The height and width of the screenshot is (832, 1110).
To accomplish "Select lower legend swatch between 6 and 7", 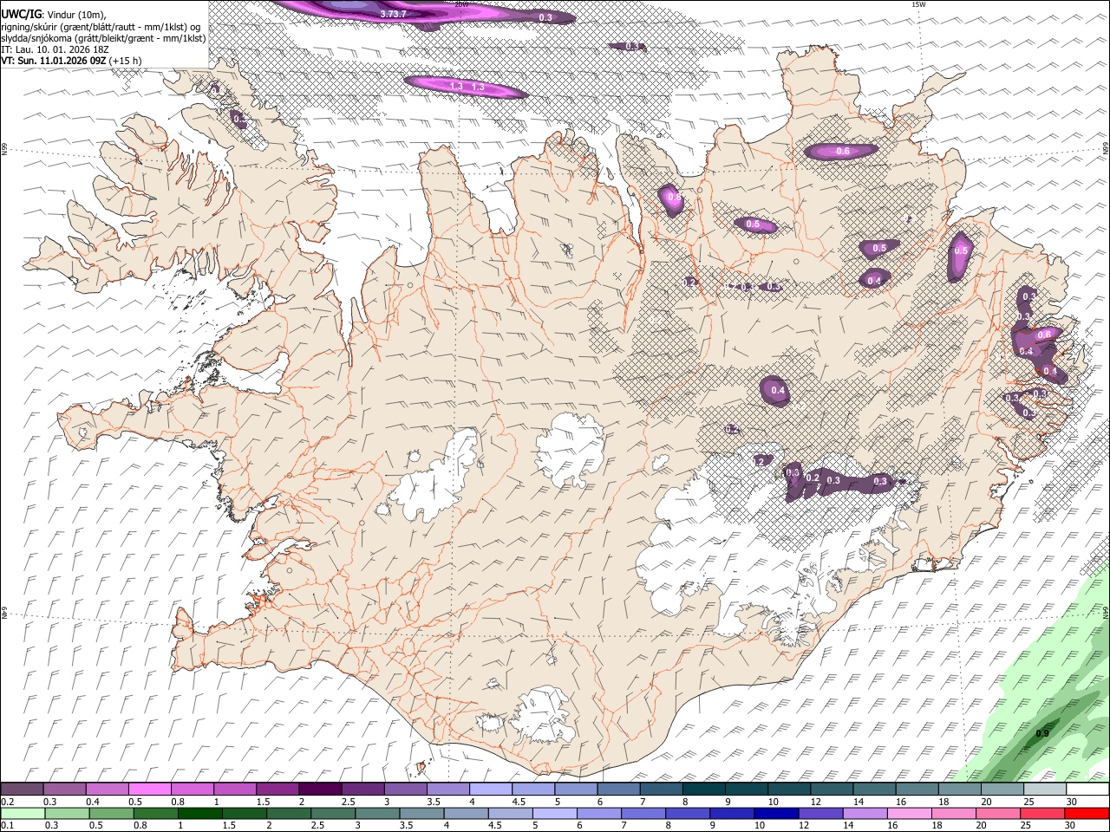I will point(599,813).
